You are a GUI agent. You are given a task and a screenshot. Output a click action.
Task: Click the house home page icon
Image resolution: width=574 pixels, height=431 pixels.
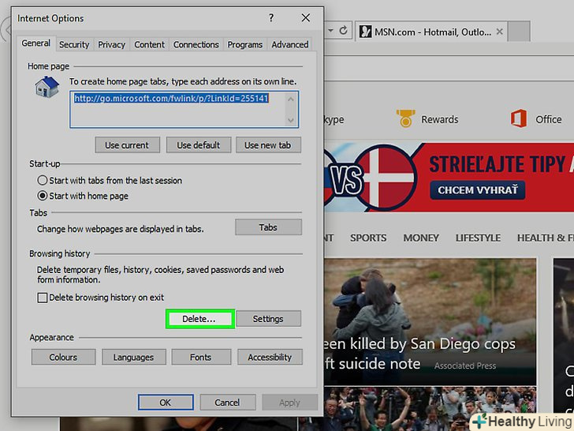(47, 87)
